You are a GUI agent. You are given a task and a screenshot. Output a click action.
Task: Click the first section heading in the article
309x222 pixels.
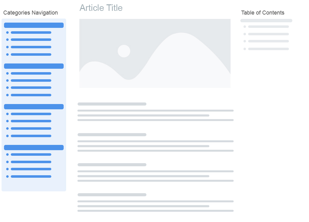pyautogui.click(x=112, y=104)
